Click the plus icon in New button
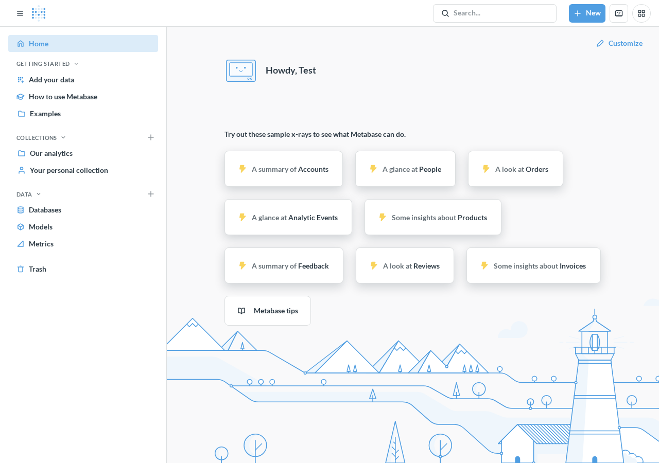659x463 pixels. pyautogui.click(x=578, y=13)
